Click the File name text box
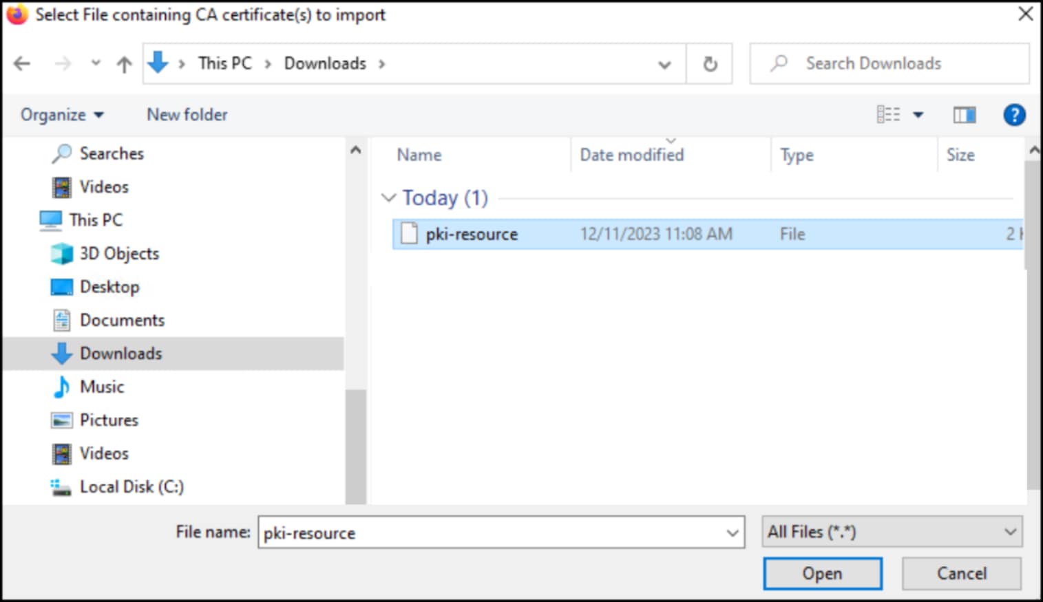This screenshot has height=602, width=1043. click(501, 533)
